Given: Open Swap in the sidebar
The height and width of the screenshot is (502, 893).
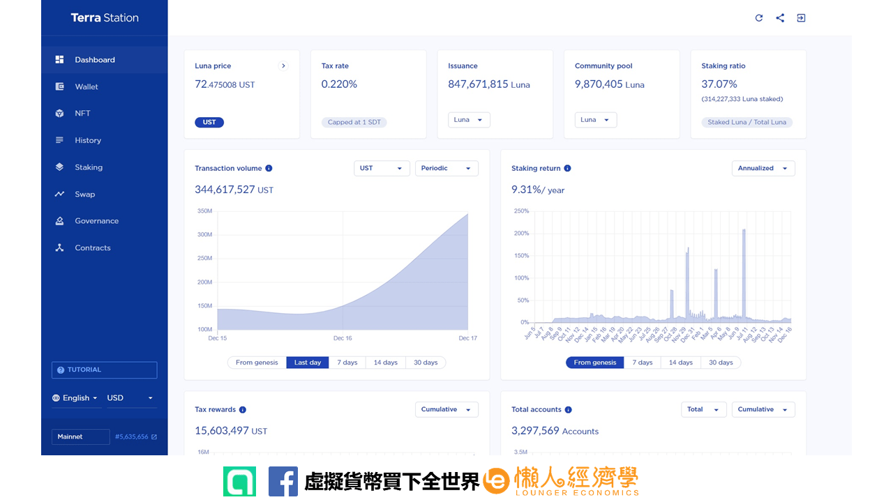Looking at the screenshot, I should click(x=105, y=195).
